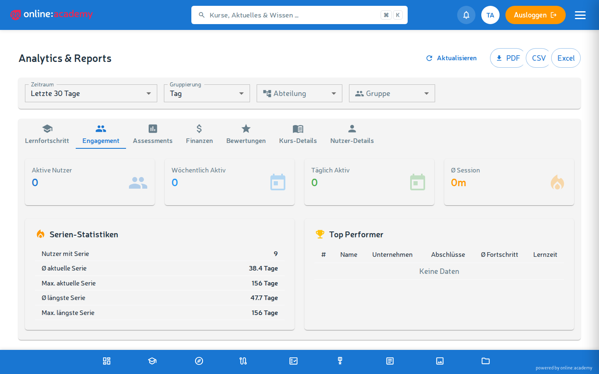Open the Zeitraum dropdown
The height and width of the screenshot is (374, 599).
click(x=91, y=93)
